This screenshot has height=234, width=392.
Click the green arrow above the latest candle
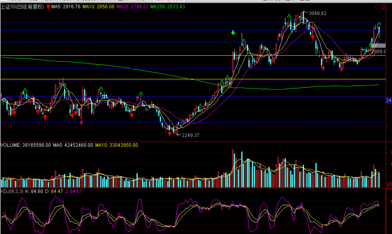coord(379,24)
